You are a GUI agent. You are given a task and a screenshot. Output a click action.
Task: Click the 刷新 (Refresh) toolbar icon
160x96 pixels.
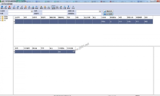pyautogui.click(x=37, y=7)
